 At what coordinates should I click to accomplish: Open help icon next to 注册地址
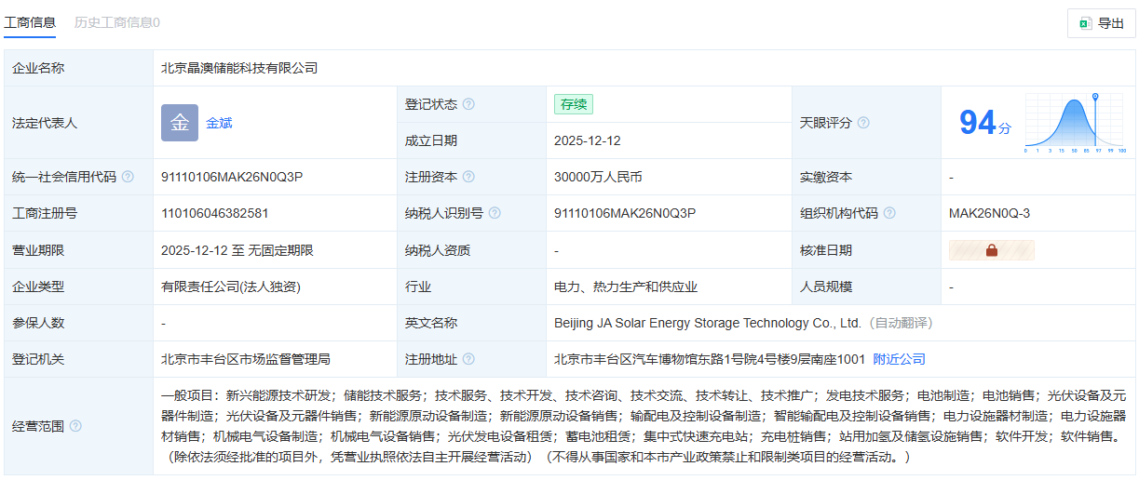[468, 359]
